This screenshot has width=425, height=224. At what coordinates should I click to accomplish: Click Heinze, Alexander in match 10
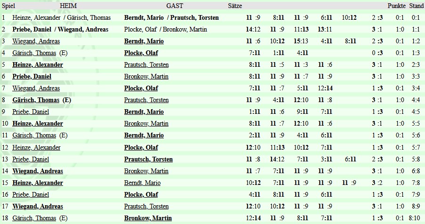click(x=38, y=123)
